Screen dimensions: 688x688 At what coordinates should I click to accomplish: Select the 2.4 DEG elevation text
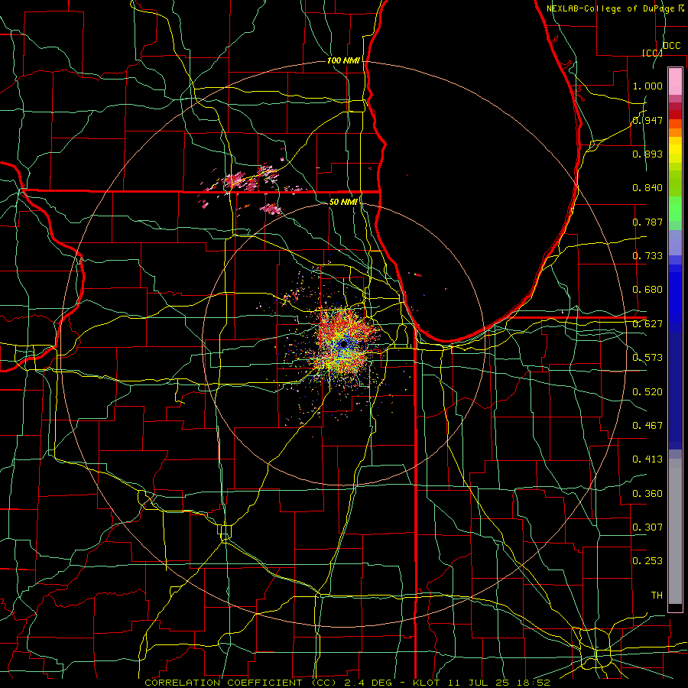(368, 683)
